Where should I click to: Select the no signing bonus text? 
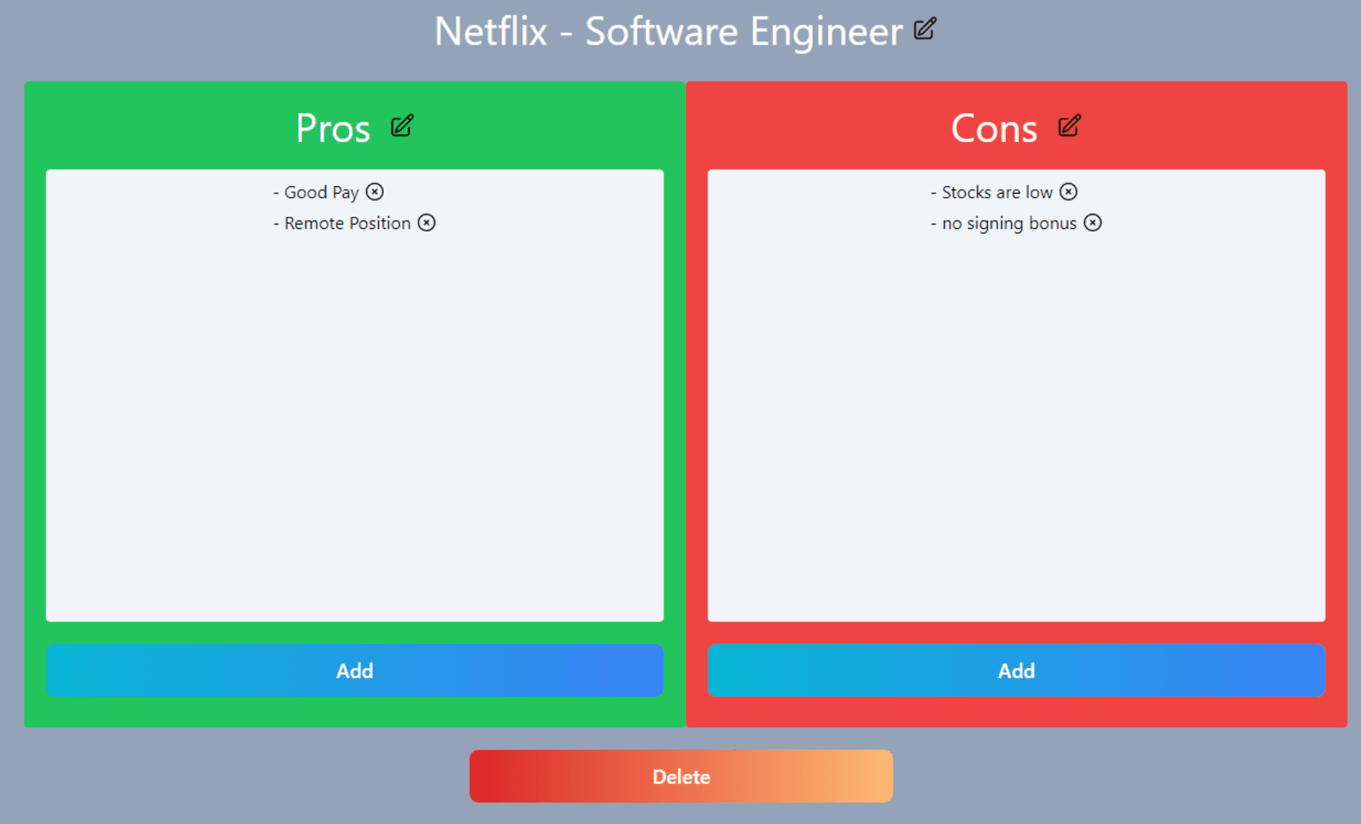pyautogui.click(x=1009, y=224)
